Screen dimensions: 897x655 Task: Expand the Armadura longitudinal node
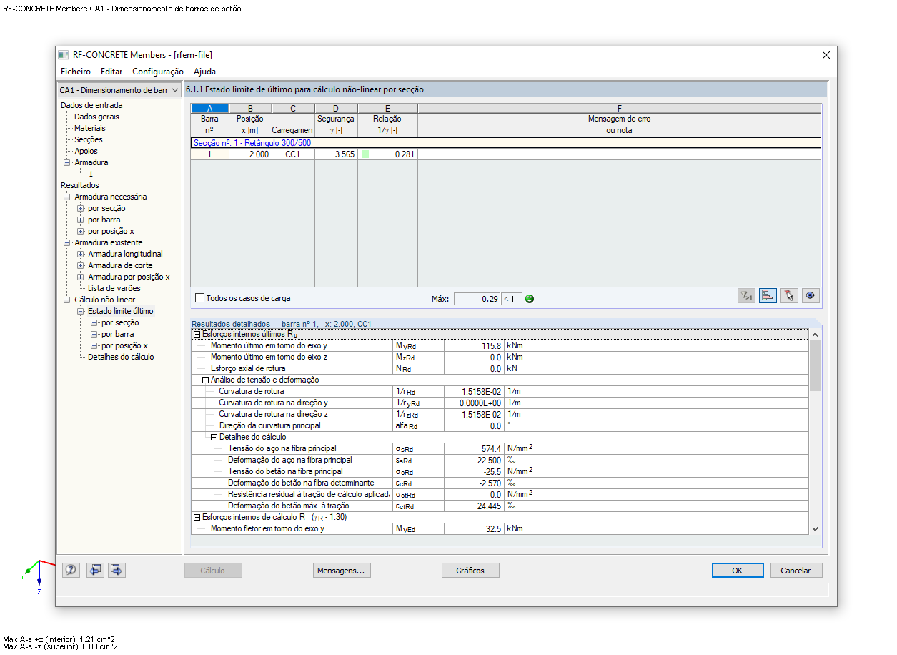point(81,254)
